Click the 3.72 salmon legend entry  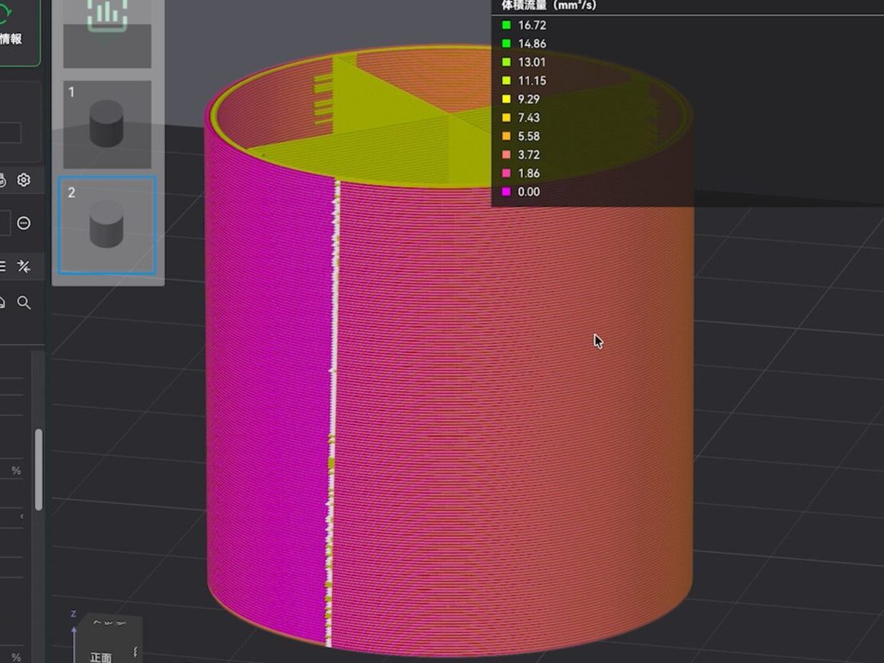click(528, 154)
